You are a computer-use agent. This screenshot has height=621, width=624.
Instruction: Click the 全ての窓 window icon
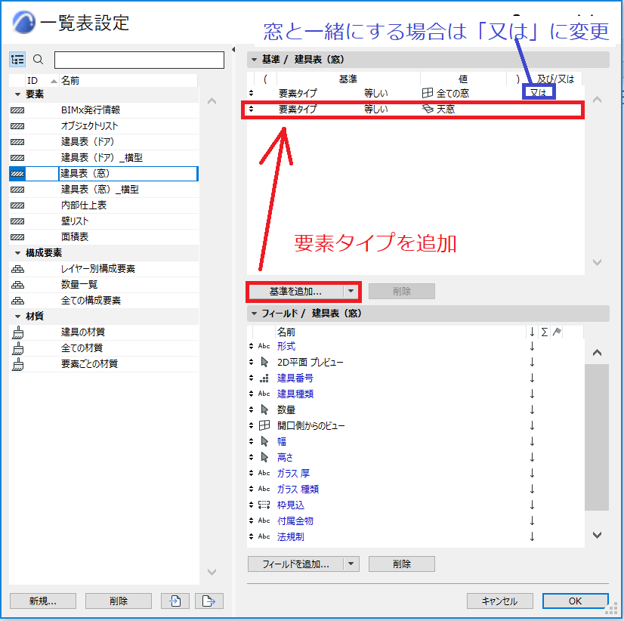428,93
